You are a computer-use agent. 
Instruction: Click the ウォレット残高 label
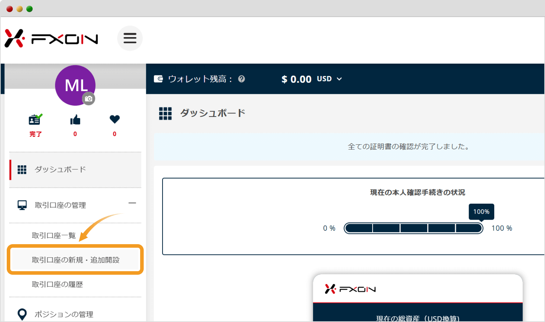[200, 79]
